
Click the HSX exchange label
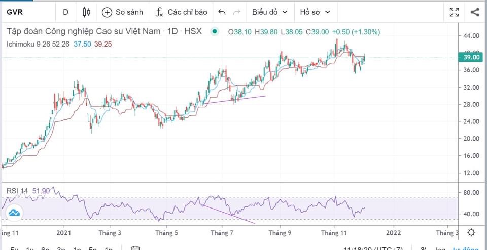coord(193,31)
